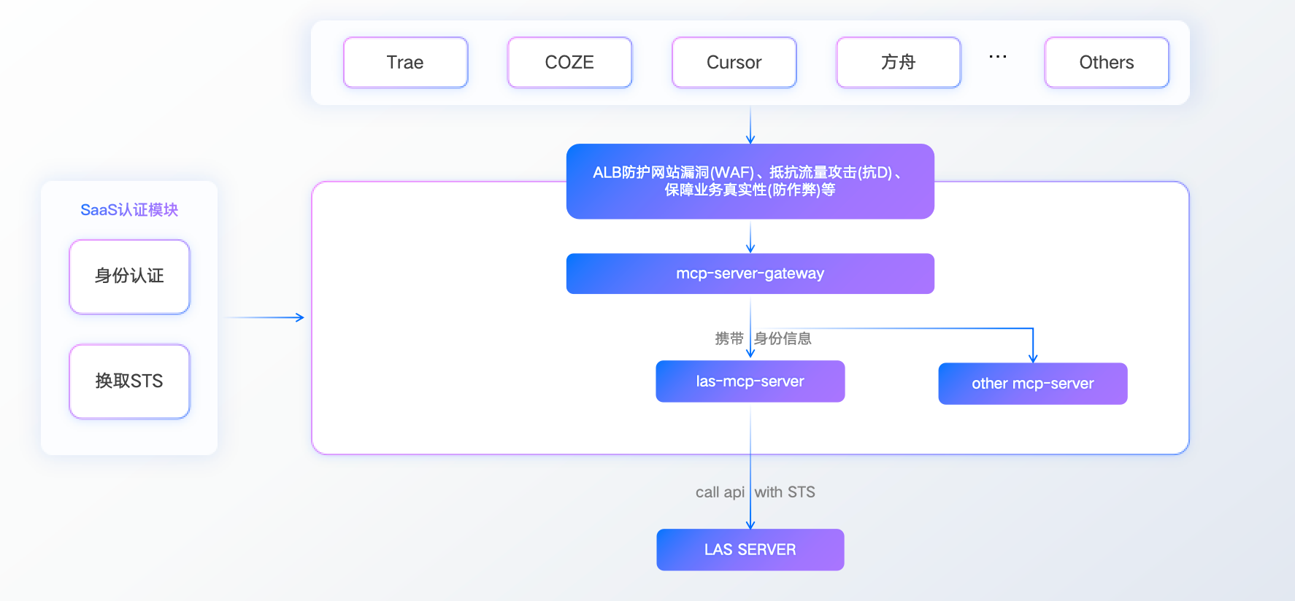The width and height of the screenshot is (1295, 601).
Task: Select the COZE client box
Action: click(569, 63)
